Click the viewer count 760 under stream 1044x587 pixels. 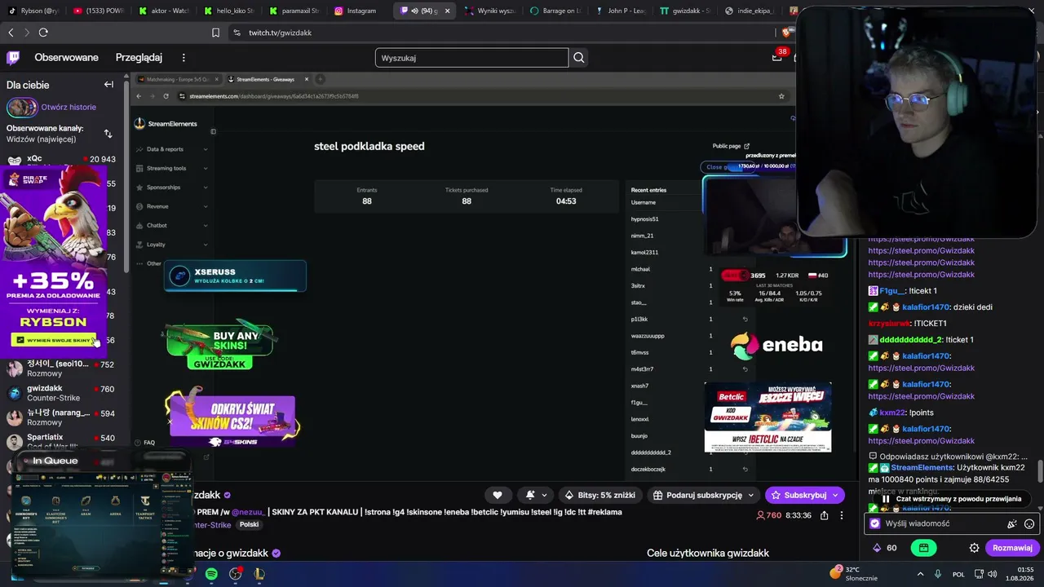pos(769,515)
